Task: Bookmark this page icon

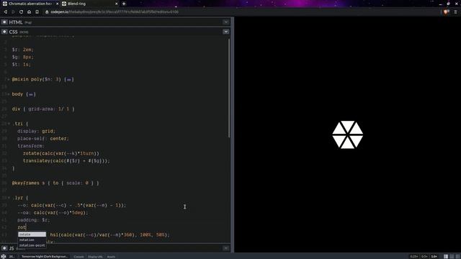Action: [37, 12]
